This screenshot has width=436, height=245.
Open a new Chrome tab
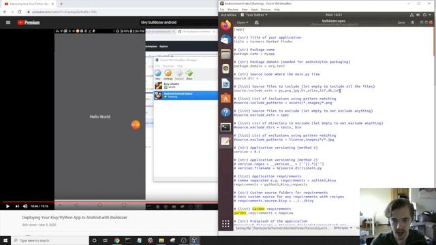(61, 4)
